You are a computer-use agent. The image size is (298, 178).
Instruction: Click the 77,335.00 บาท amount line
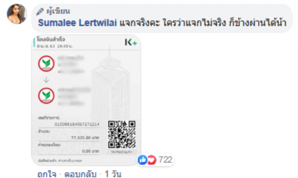coord(85,138)
